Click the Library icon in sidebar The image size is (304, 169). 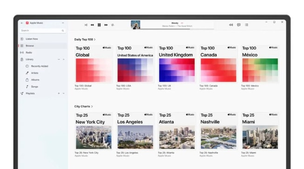22,59
